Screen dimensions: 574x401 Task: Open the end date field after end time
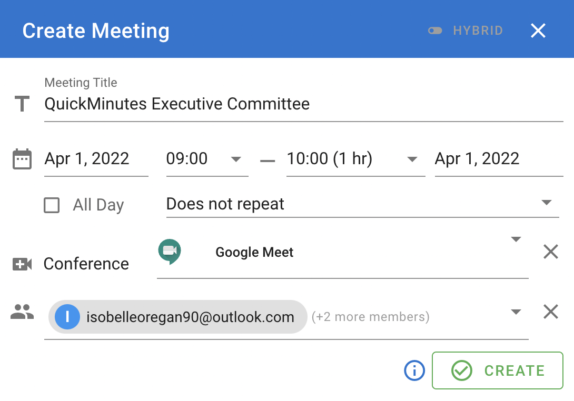[x=499, y=159]
